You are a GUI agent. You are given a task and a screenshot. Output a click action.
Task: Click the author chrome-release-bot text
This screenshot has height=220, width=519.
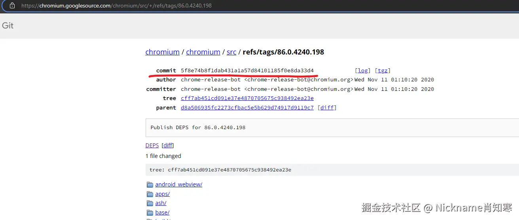click(x=267, y=80)
